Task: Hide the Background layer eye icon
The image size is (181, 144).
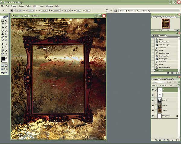Action: point(153,115)
